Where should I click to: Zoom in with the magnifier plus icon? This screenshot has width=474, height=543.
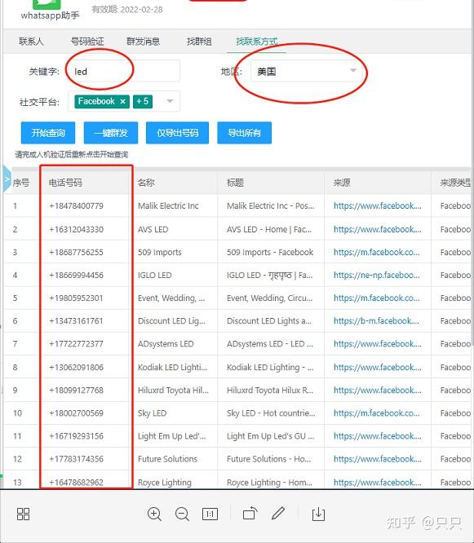[154, 514]
